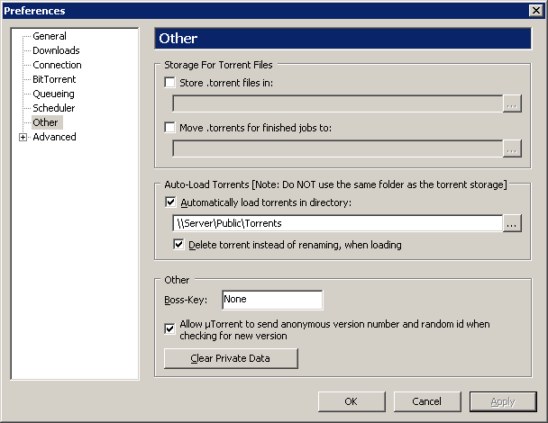Uncheck Automatically load torrents in directory
Viewport: 548px width, 423px height.
[x=170, y=202]
